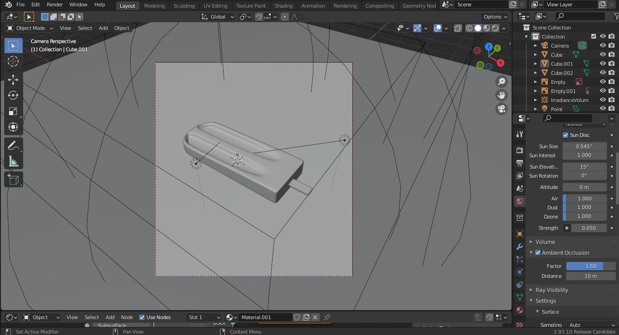
Task: Click the Sun Elevation value field
Action: [585, 167]
